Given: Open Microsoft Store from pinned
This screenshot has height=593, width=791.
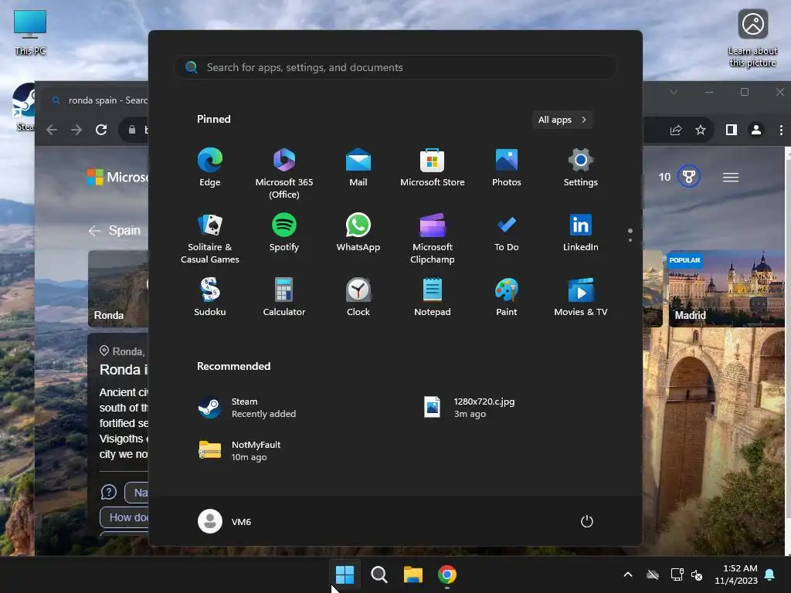Looking at the screenshot, I should click(433, 168).
